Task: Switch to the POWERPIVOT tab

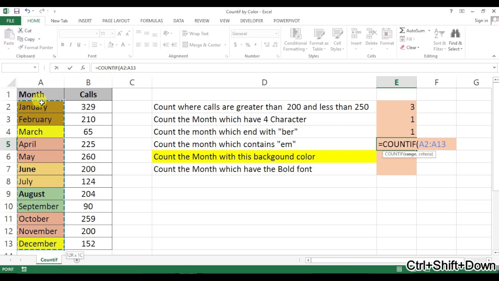Action: (x=287, y=21)
